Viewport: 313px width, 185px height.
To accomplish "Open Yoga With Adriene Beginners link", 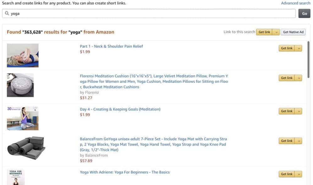I will [124, 172].
